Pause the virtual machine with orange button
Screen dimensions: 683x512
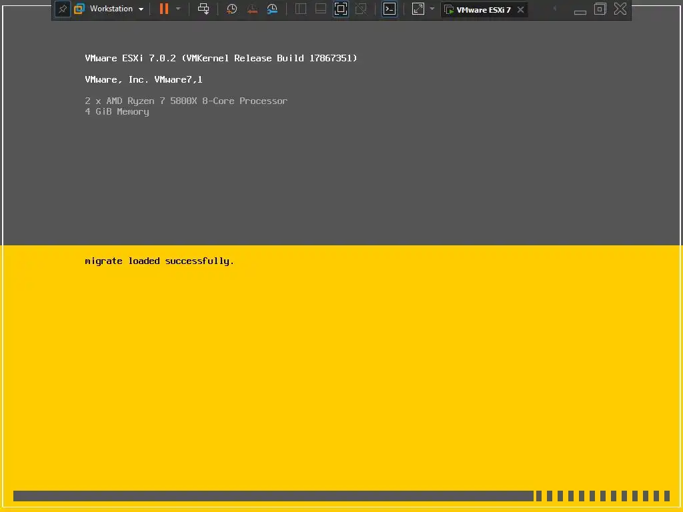tap(164, 9)
